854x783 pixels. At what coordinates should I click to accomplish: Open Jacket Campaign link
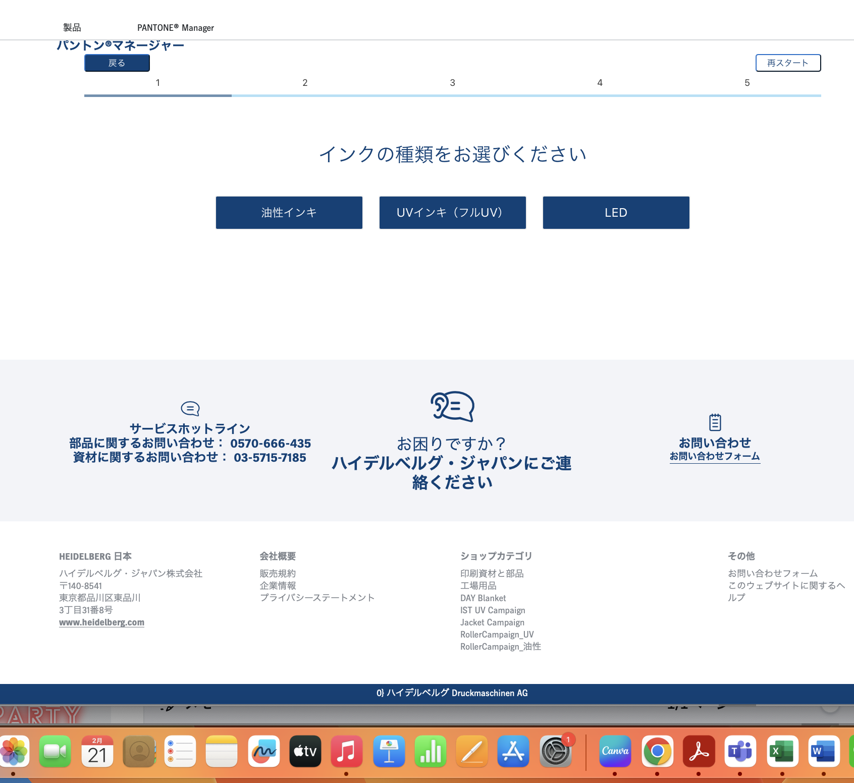(492, 622)
